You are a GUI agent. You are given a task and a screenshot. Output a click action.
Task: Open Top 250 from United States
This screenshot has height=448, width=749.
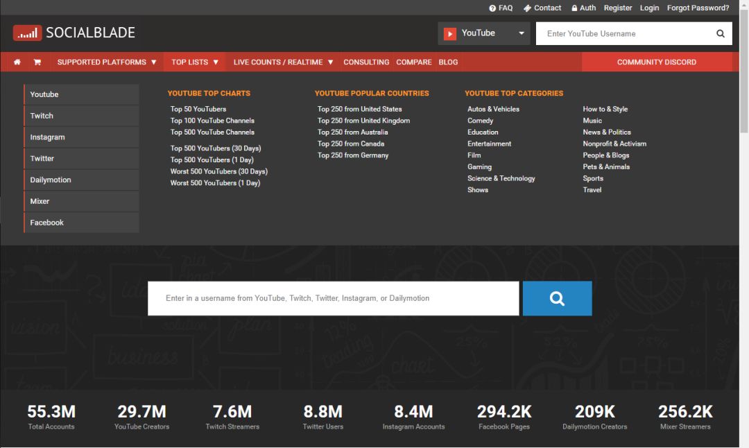[x=360, y=109]
